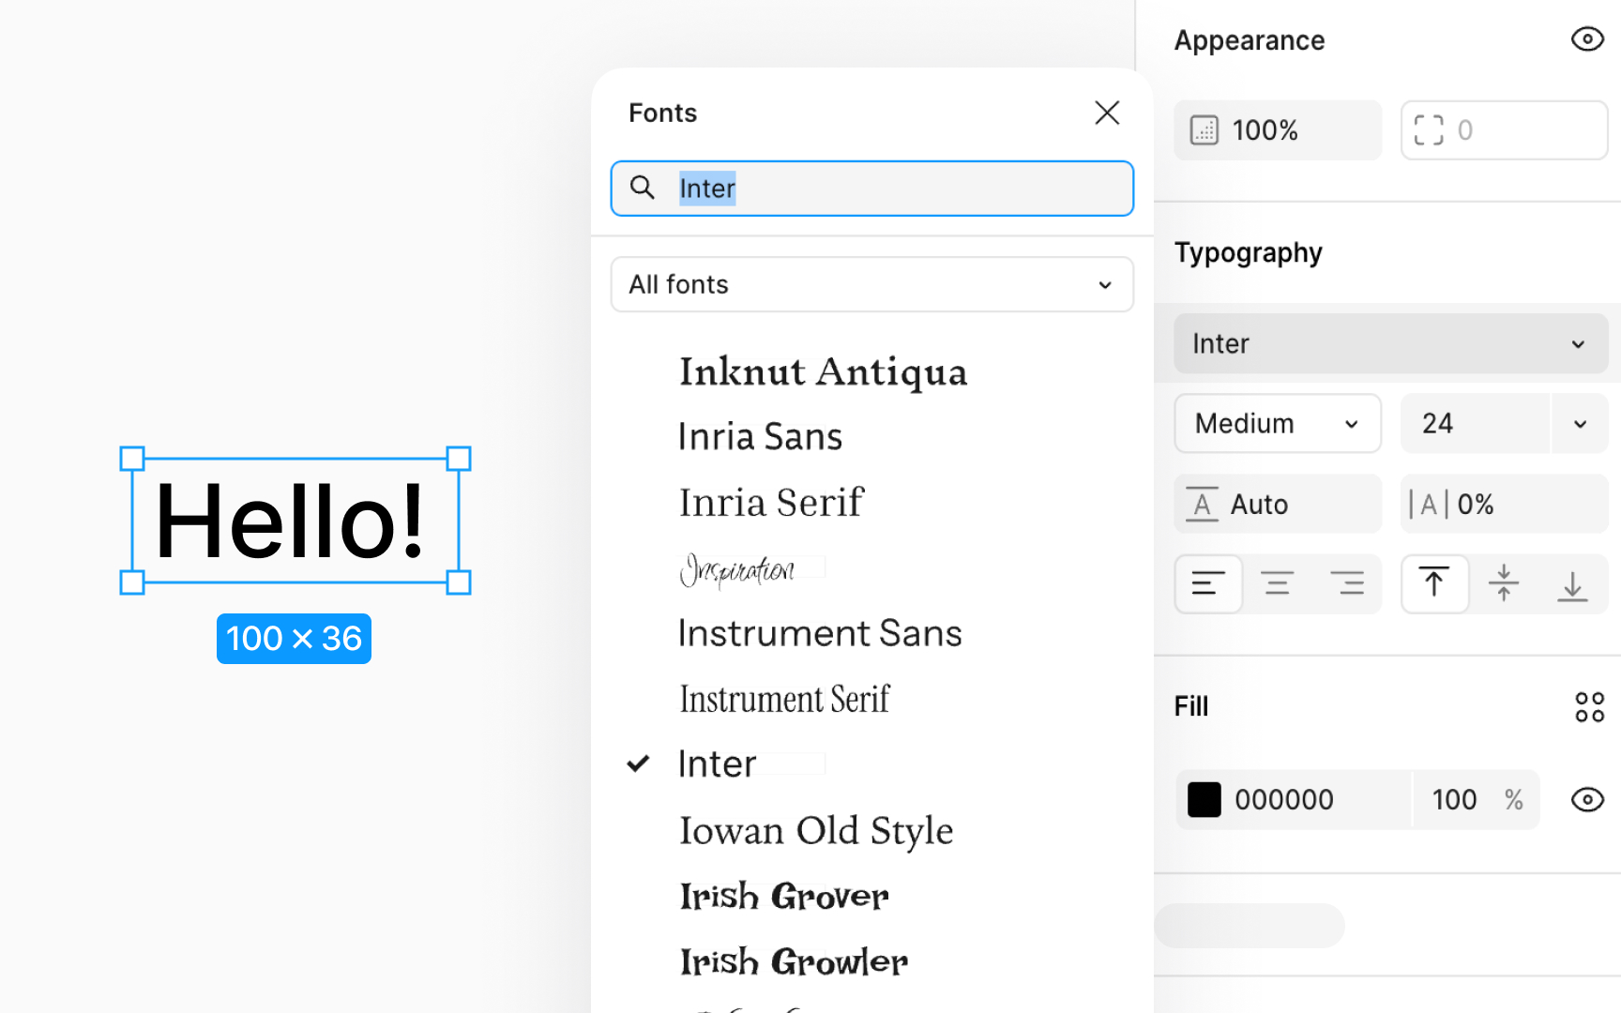The width and height of the screenshot is (1621, 1013).
Task: Align text center in Typography panel
Action: (1278, 583)
